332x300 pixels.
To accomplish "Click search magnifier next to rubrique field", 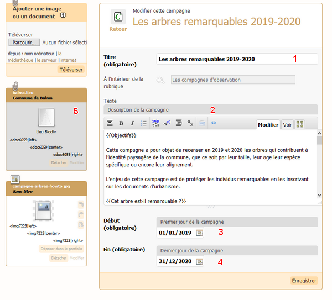I will 160,80.
